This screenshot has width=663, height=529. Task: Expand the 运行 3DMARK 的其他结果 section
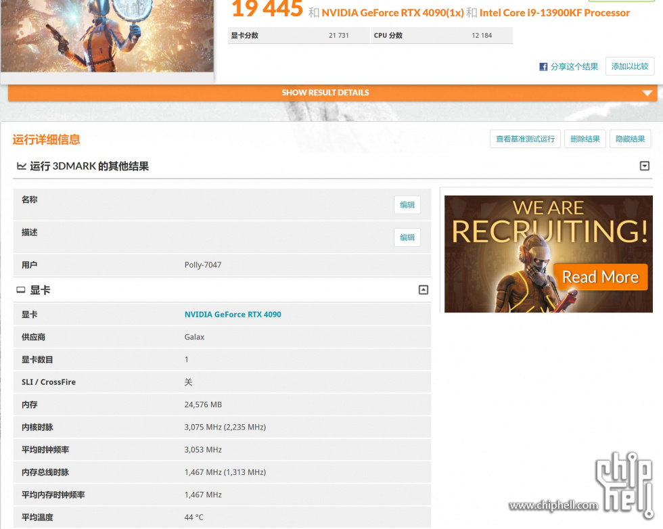[x=644, y=166]
